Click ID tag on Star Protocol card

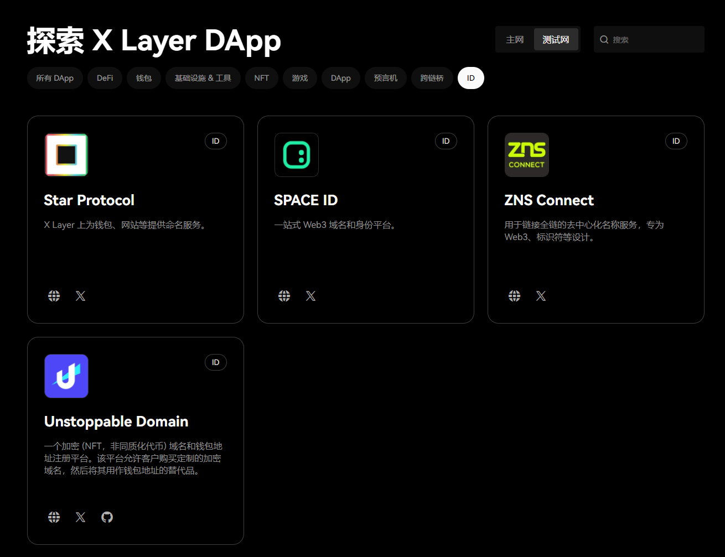click(x=216, y=141)
